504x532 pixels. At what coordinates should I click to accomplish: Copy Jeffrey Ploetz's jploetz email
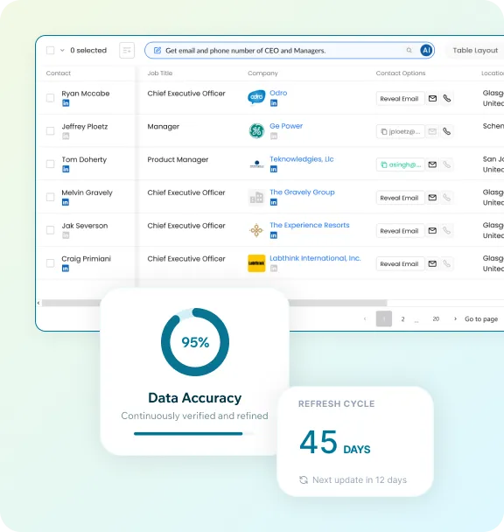click(x=400, y=131)
